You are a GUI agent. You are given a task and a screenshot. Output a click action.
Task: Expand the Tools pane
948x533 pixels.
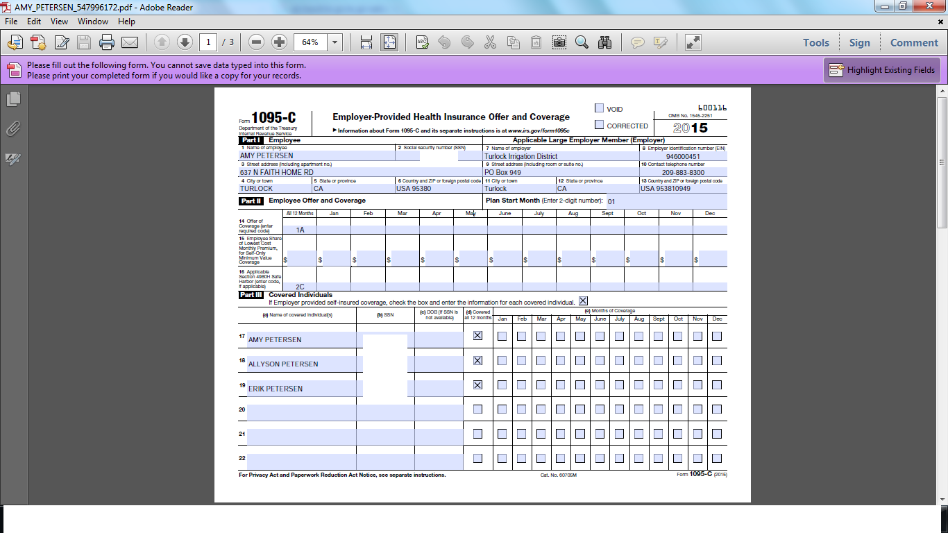point(816,43)
